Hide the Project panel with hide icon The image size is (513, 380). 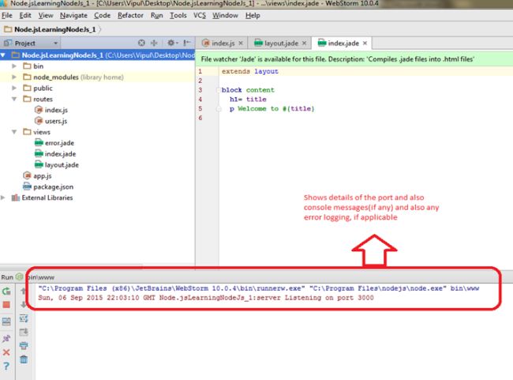[187, 43]
